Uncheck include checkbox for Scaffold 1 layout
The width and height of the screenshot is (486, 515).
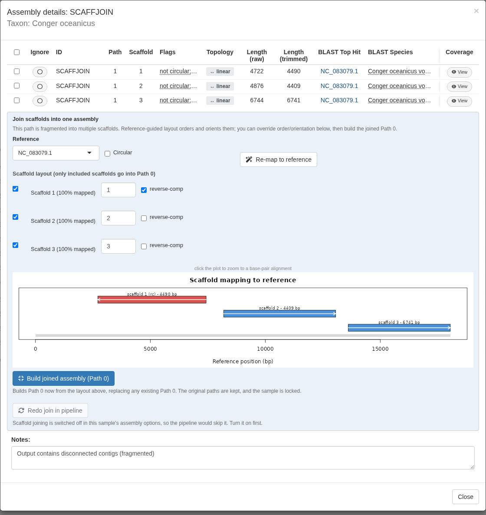pyautogui.click(x=16, y=189)
